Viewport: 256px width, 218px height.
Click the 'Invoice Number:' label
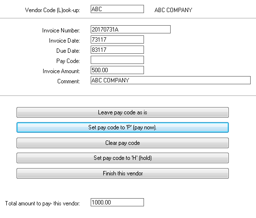(x=61, y=31)
